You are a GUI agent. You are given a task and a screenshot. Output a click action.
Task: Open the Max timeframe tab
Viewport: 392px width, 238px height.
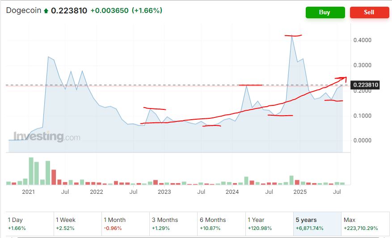click(365, 224)
